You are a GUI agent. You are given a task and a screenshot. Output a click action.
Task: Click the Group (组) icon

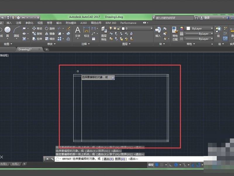click(x=218, y=32)
